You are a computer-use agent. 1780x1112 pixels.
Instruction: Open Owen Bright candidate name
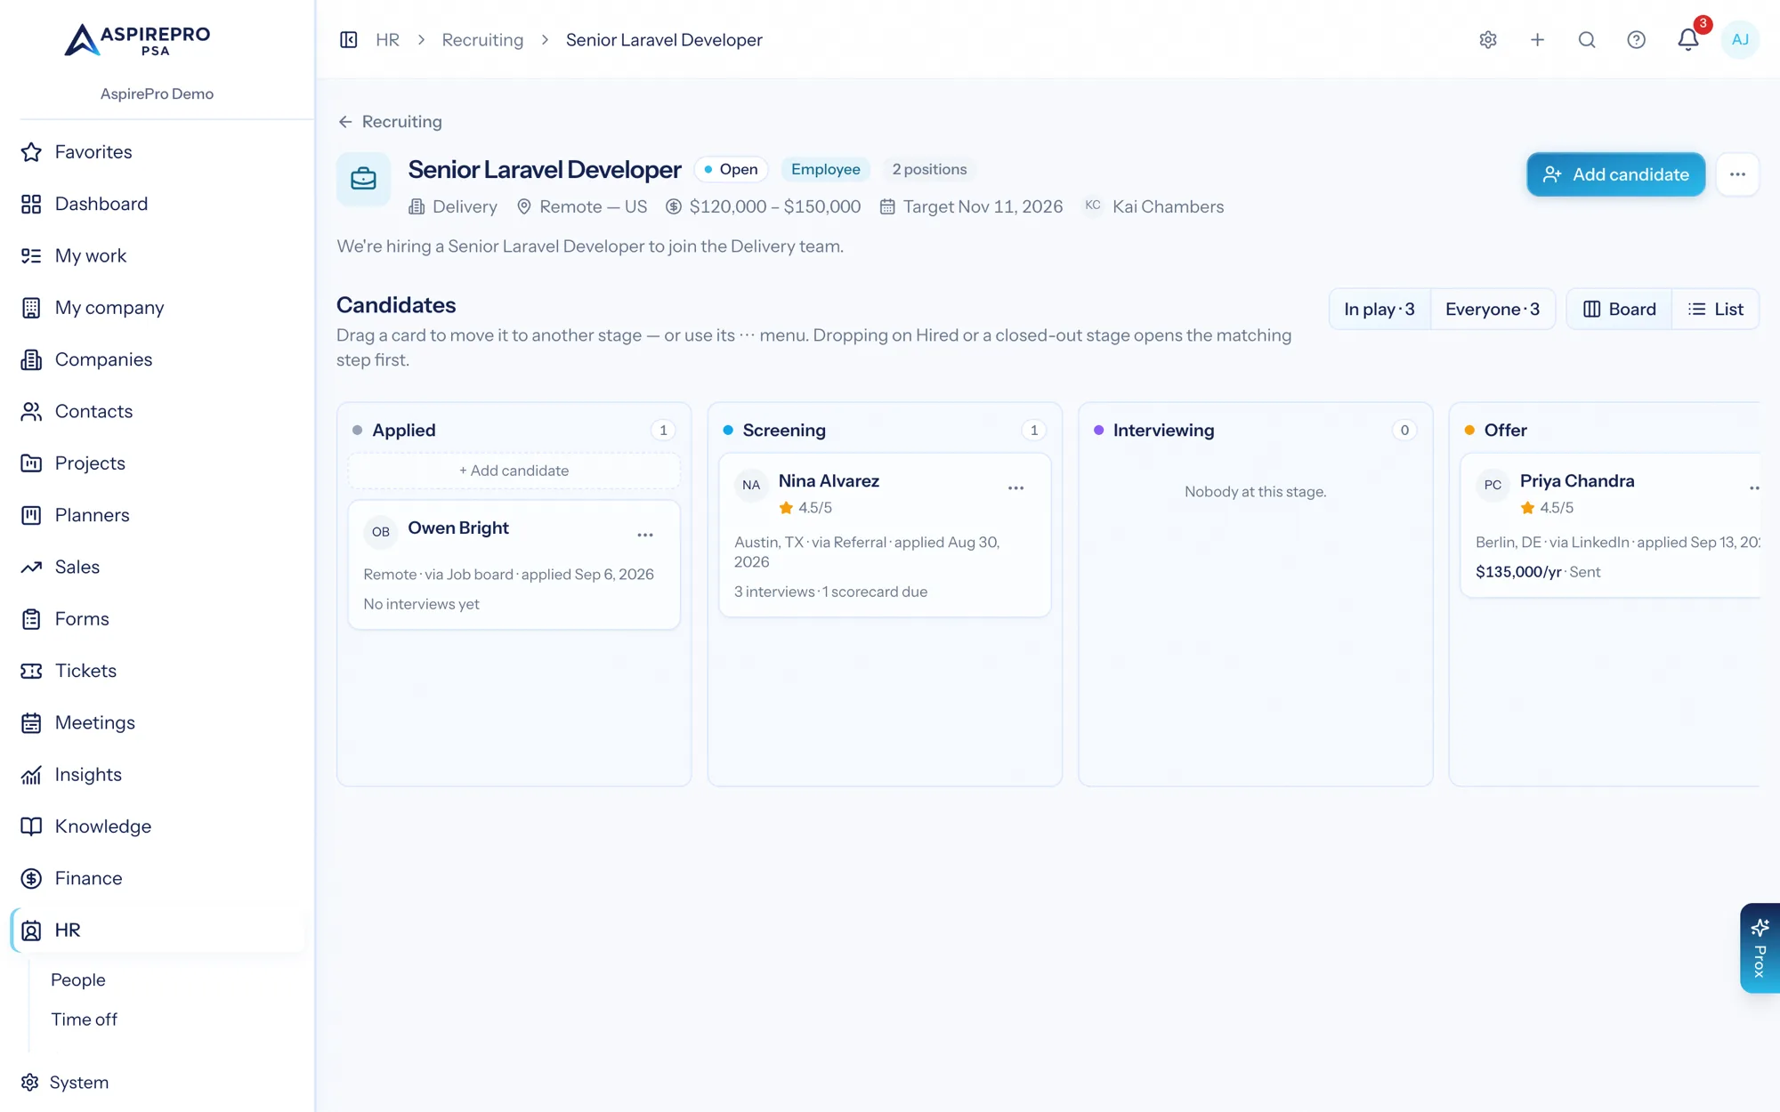click(458, 528)
